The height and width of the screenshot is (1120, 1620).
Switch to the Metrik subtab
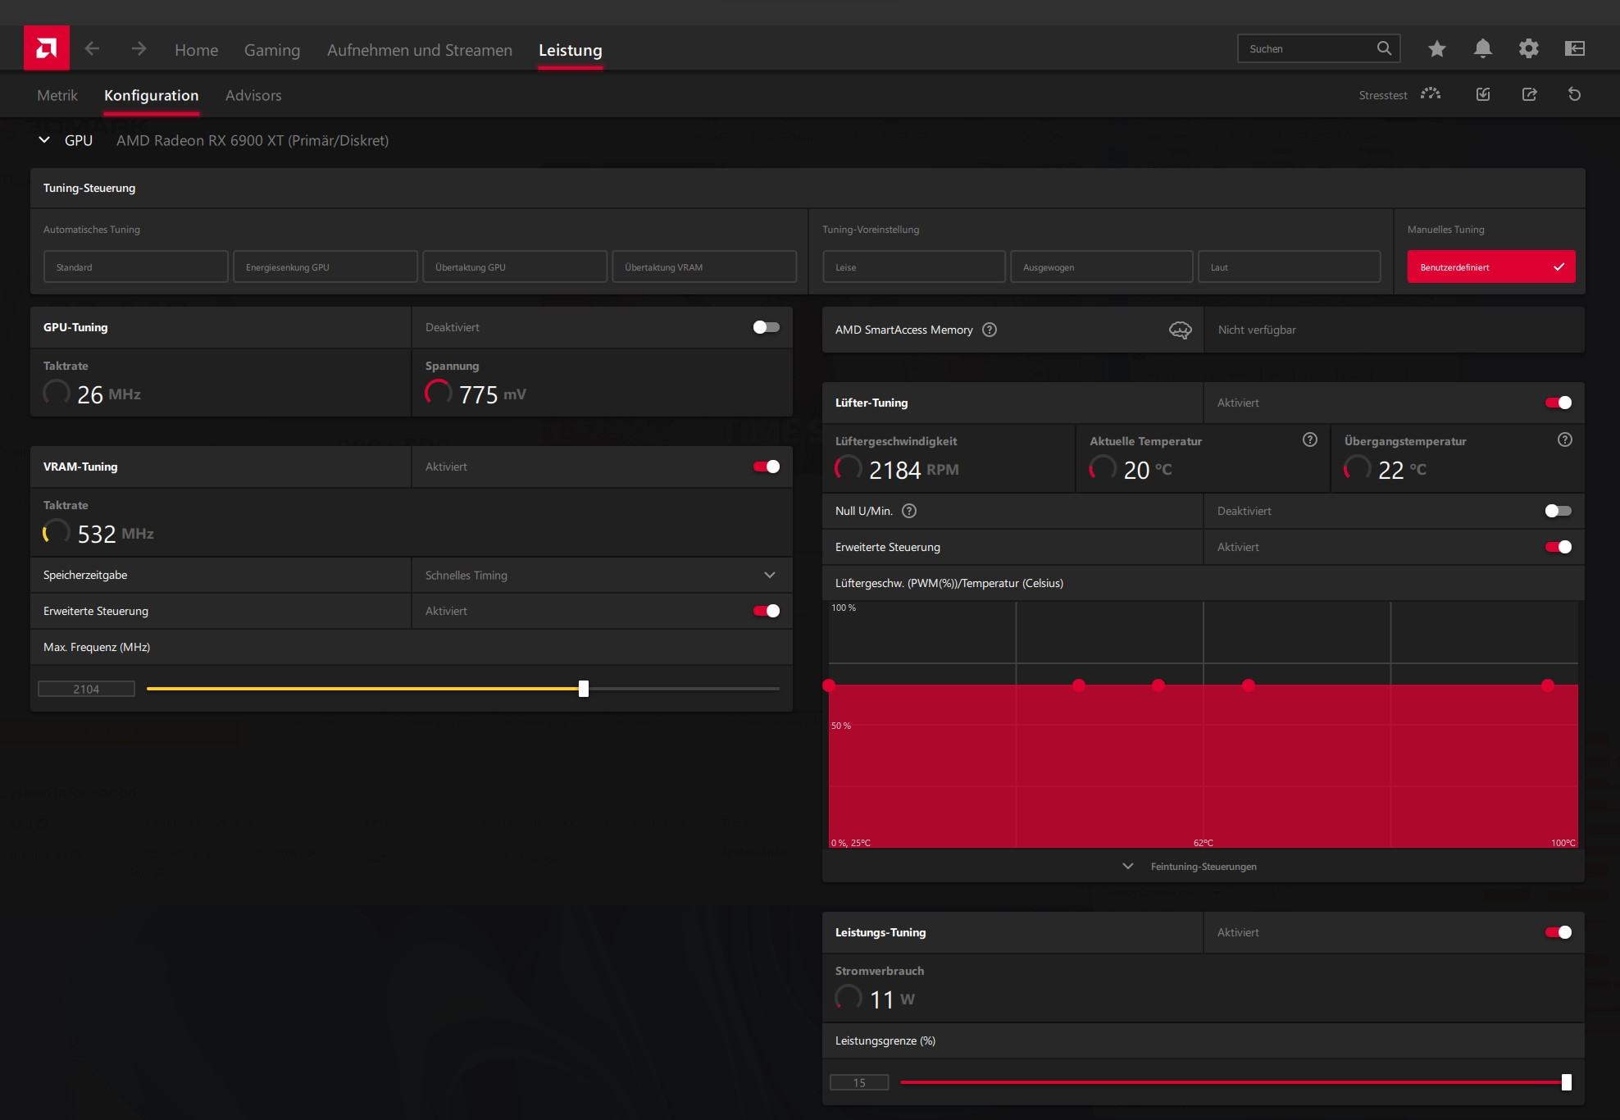tap(57, 95)
